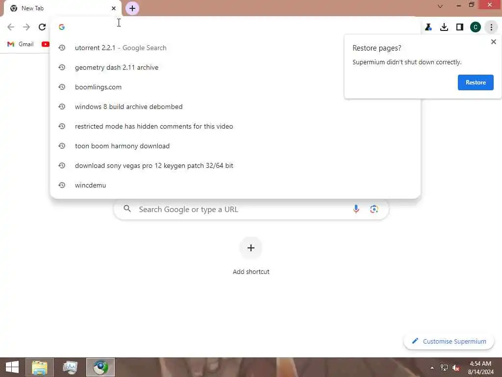Click history icon beside utorrent 2.2.1

pyautogui.click(x=62, y=48)
